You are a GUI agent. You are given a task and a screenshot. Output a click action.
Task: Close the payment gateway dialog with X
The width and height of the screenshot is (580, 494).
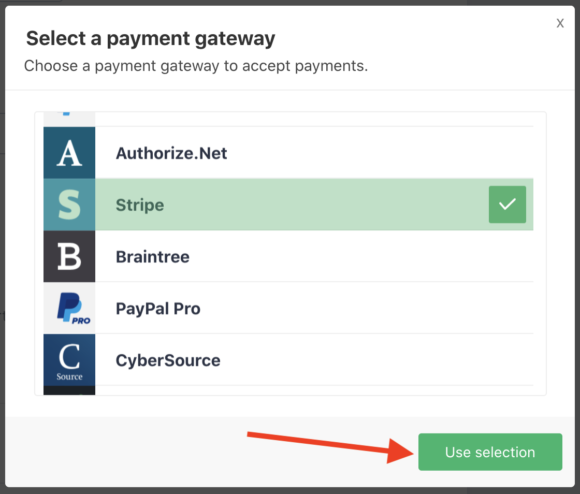[x=560, y=23]
